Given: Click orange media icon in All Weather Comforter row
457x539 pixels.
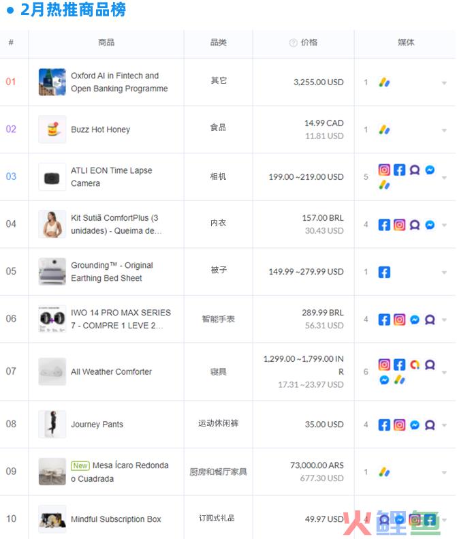Looking at the screenshot, I should point(414,365).
